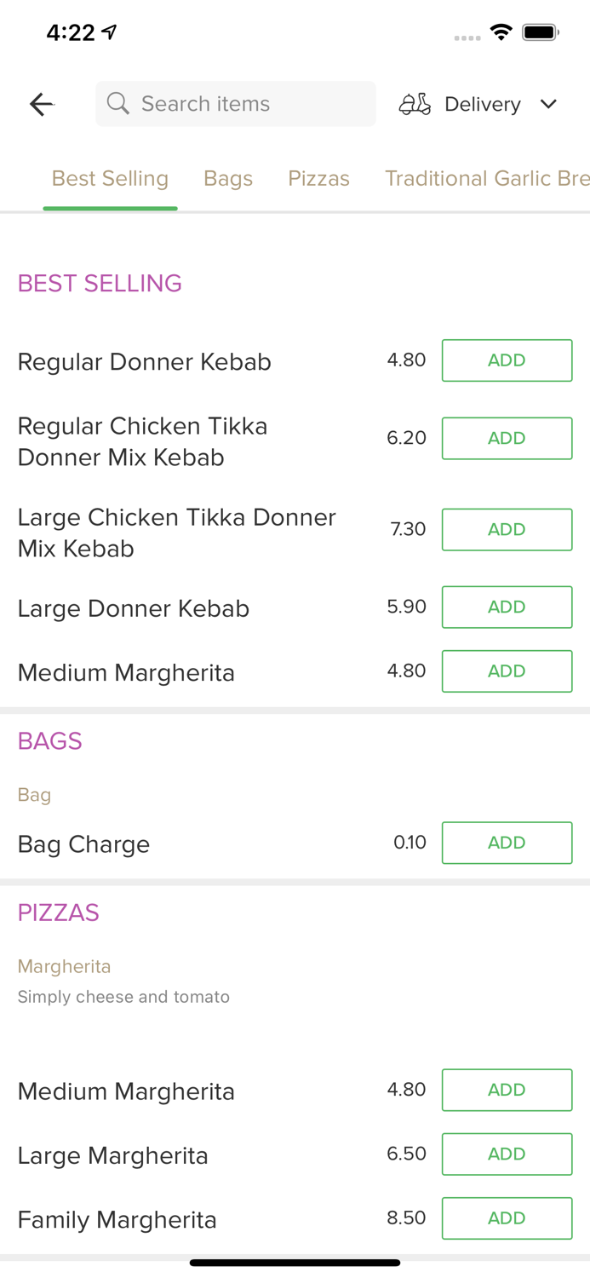The width and height of the screenshot is (590, 1278).
Task: Click the home indicator bar at the bottom
Action: (x=295, y=1262)
